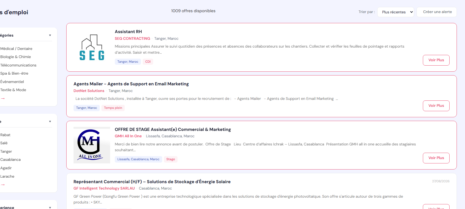Click the description starting 'GF Green Power'
The width and height of the screenshot is (465, 209).
[238, 199]
